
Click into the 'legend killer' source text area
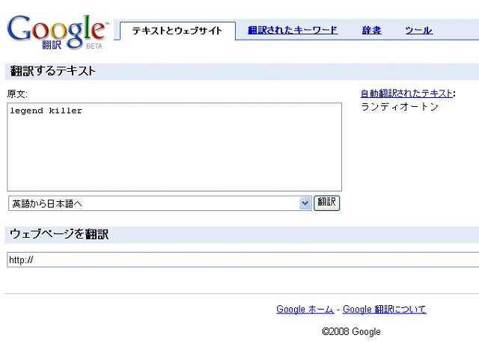click(174, 147)
